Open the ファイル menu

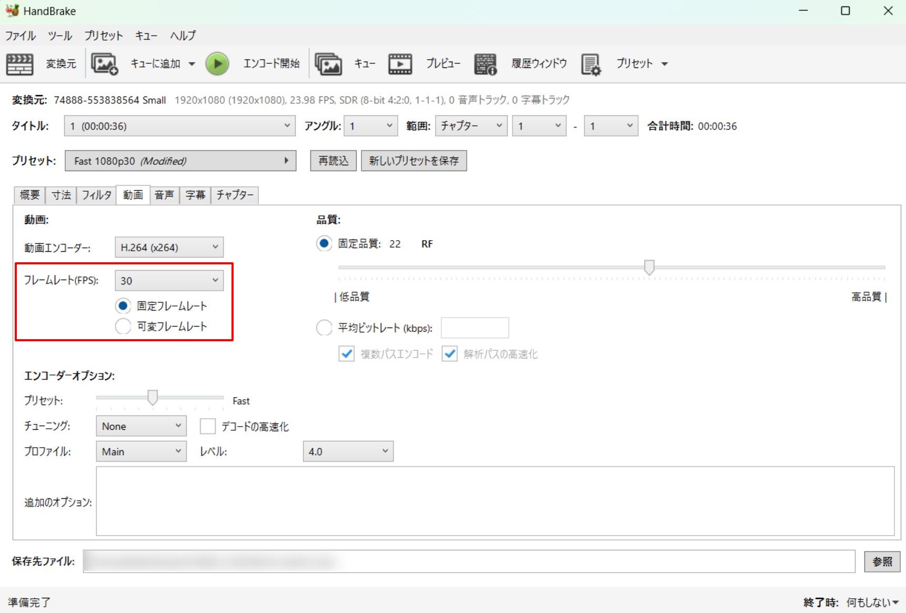click(21, 35)
